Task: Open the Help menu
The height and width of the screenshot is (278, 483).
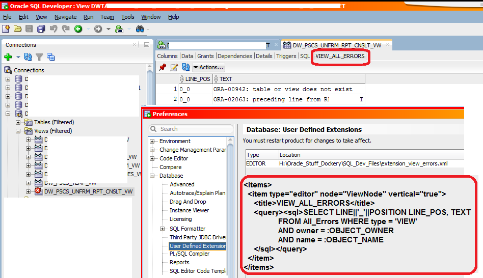Action: 173,17
